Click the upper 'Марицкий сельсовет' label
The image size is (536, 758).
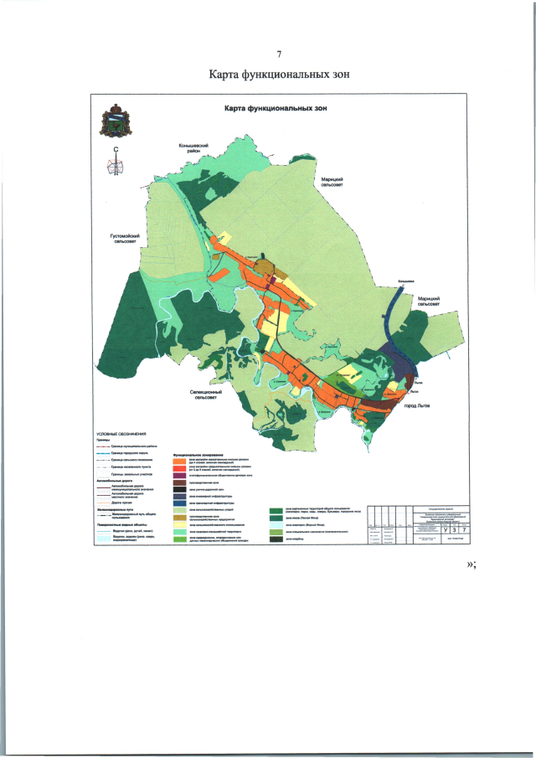333,183
